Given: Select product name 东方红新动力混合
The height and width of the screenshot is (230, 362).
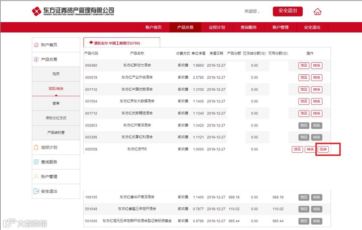Looking at the screenshot, I should click(137, 65).
